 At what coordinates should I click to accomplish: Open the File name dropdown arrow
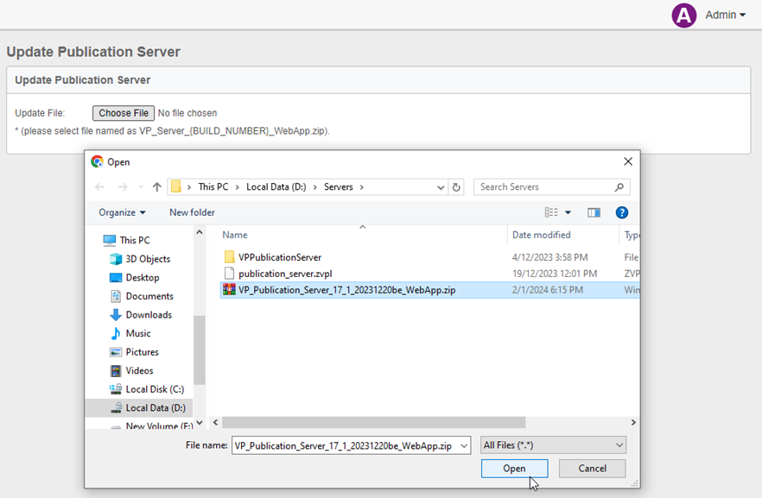(x=464, y=445)
